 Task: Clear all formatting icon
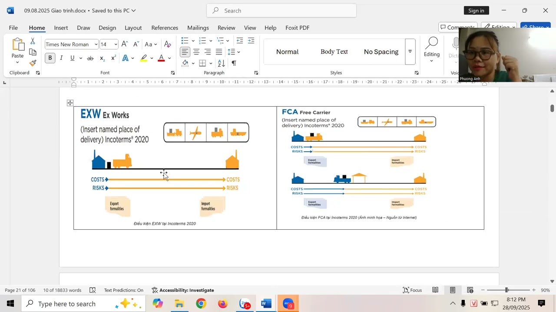[x=168, y=44]
